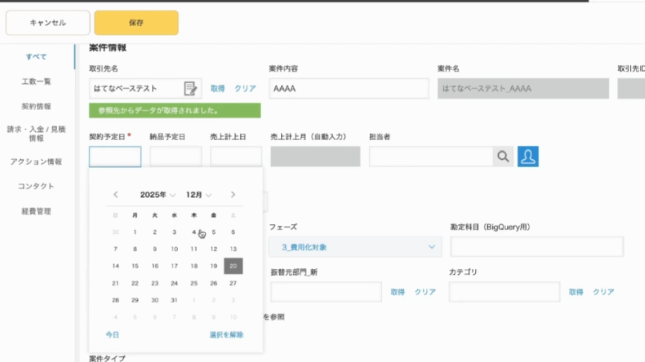
Task: Open the フェーズ dropdown showing 3_費用化対象
Action: click(x=355, y=247)
